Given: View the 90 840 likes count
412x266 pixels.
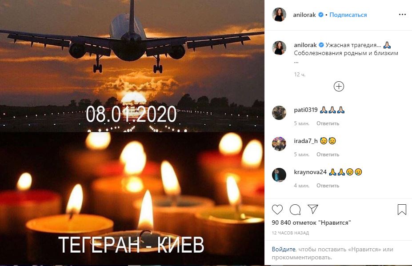Looking at the screenshot, I should point(312,222).
